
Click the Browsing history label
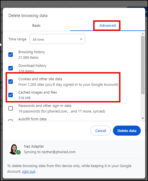tap(31, 52)
